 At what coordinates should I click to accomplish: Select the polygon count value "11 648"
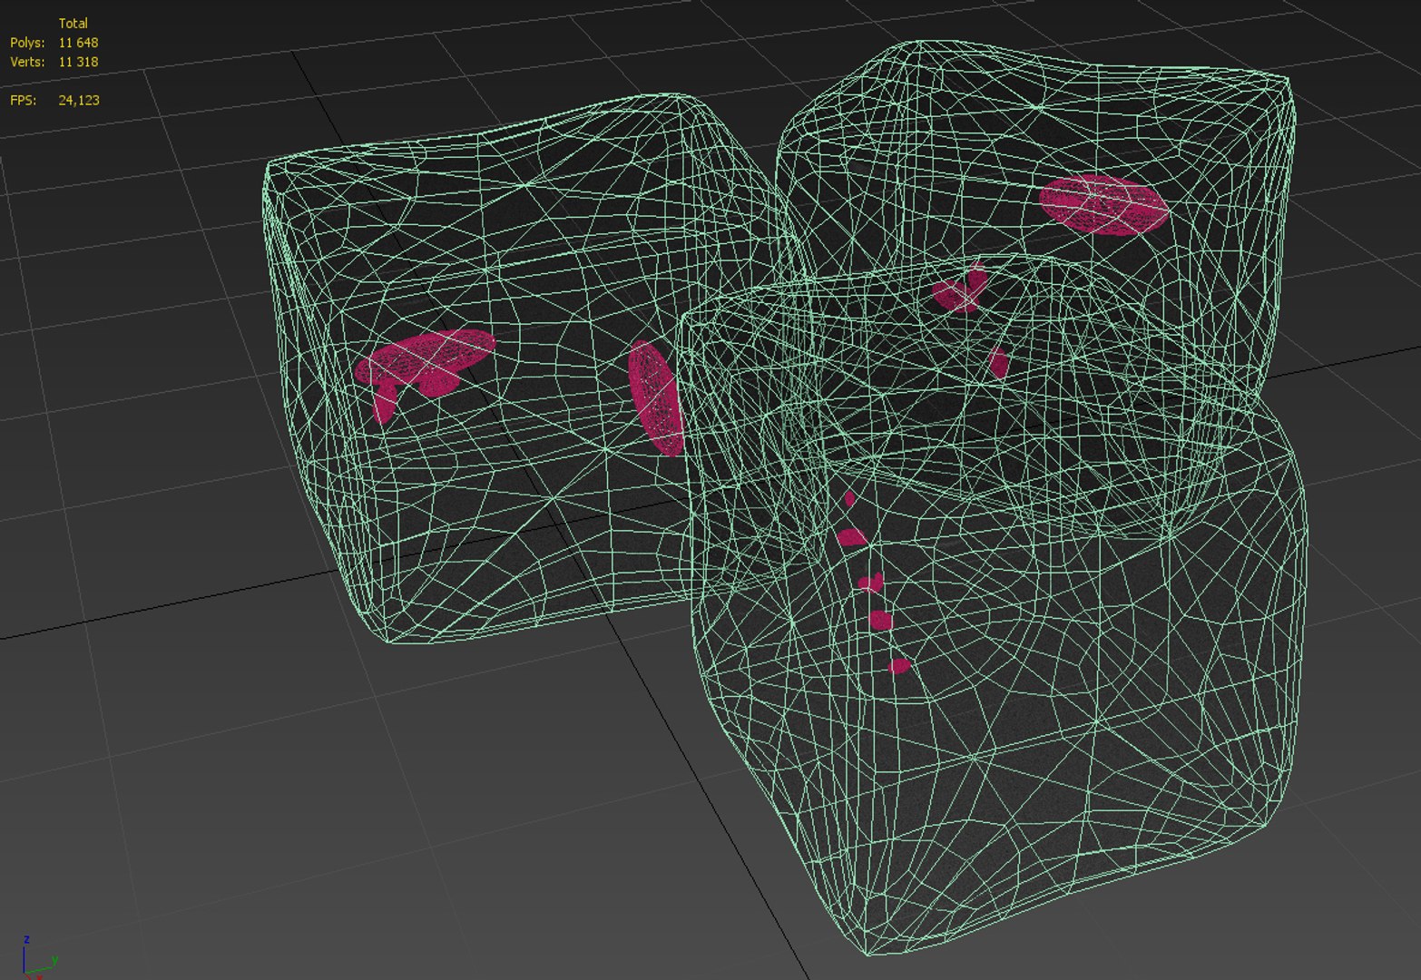[78, 43]
